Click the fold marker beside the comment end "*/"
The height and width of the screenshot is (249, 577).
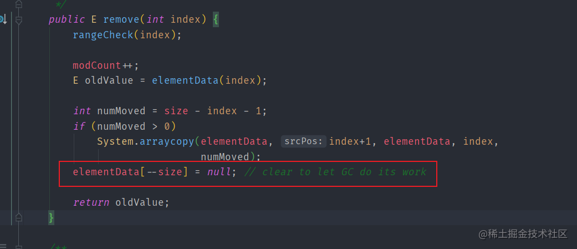pos(19,4)
